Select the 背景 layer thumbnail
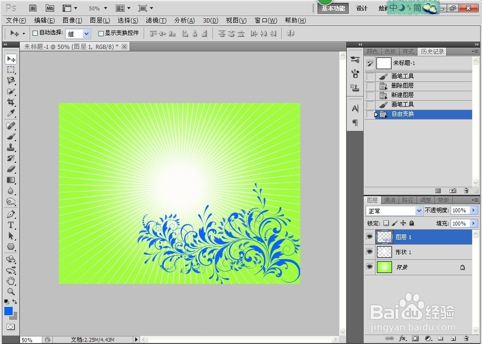 click(x=384, y=267)
